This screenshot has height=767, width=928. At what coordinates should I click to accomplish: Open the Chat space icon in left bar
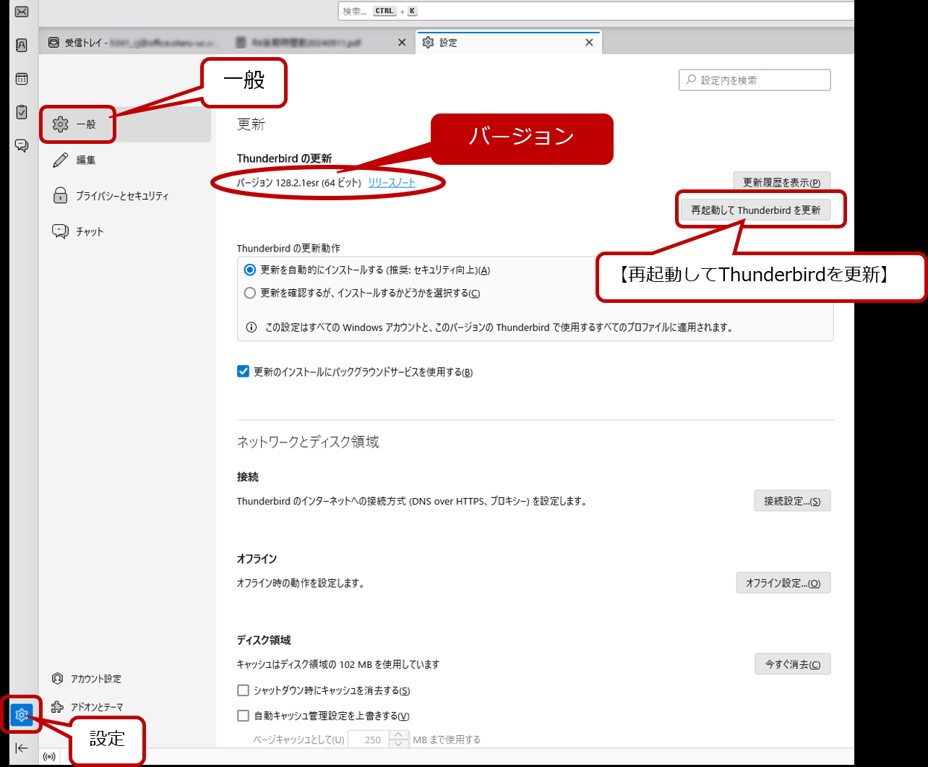(x=22, y=145)
